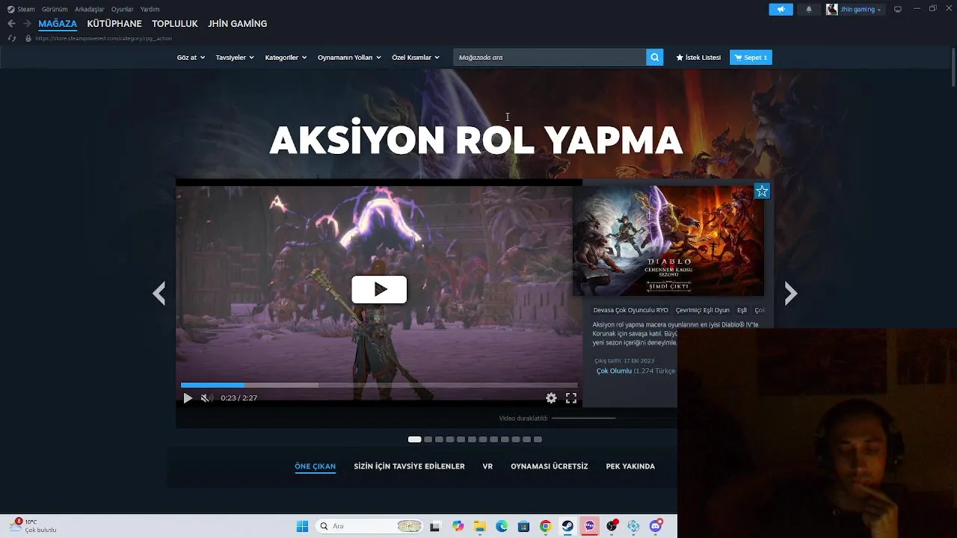Image resolution: width=957 pixels, height=538 pixels.
Task: Select the VR tab
Action: coord(487,466)
